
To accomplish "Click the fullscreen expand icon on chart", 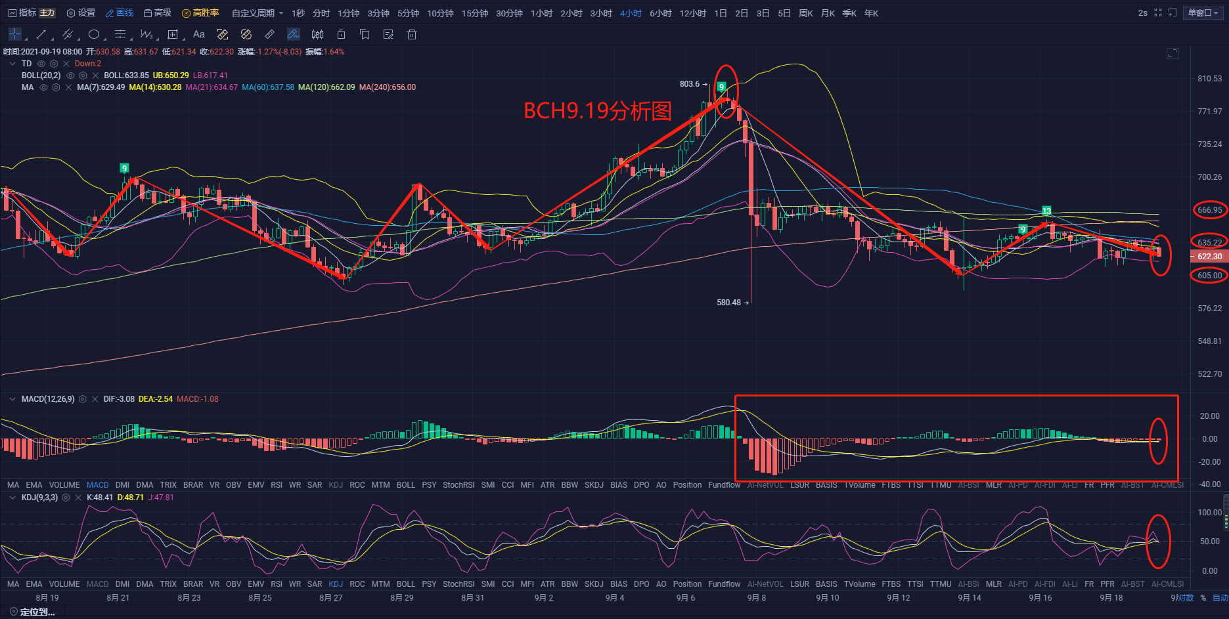I will pos(1173,53).
